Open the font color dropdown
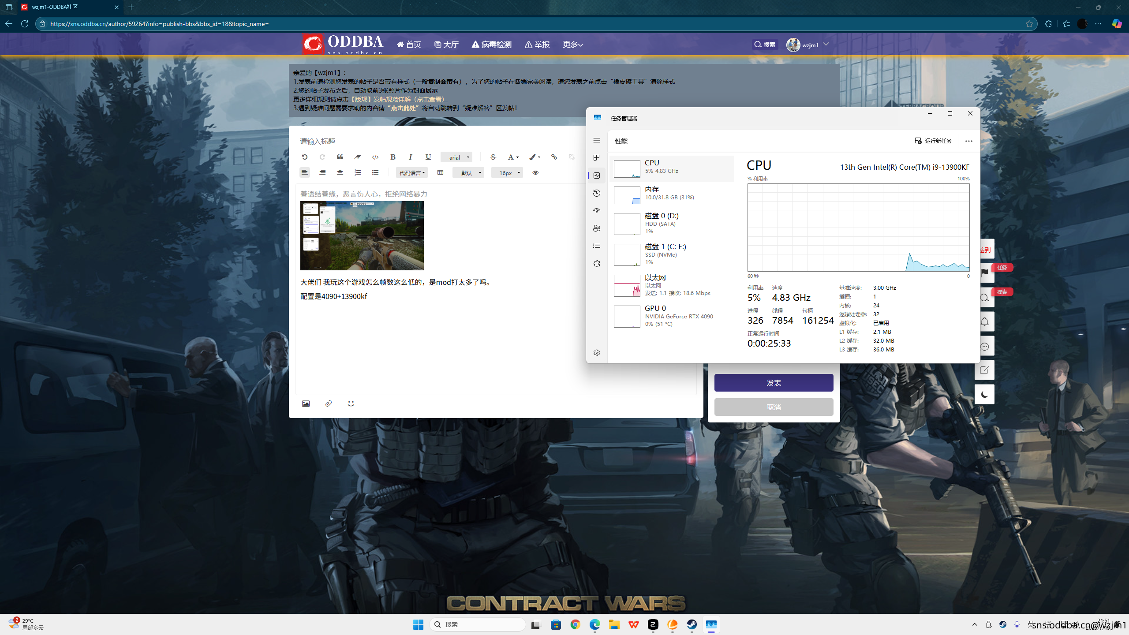This screenshot has width=1129, height=635. [512, 157]
